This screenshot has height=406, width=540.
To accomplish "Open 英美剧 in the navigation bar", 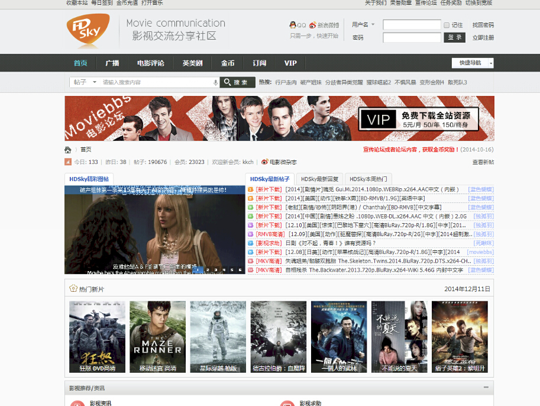I will click(192, 63).
